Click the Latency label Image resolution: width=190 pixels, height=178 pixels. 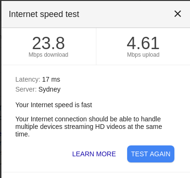tap(28, 79)
